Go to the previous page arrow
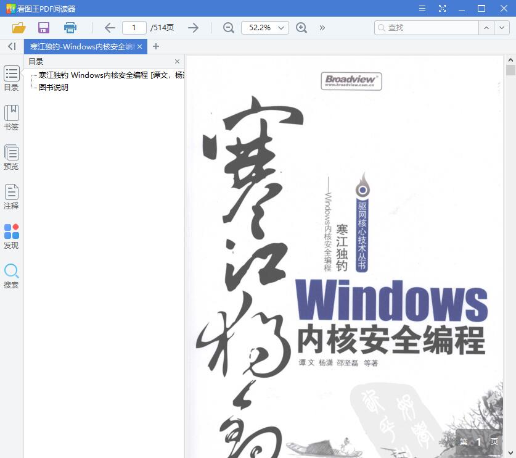Viewport: 516px width, 458px height. (x=110, y=28)
